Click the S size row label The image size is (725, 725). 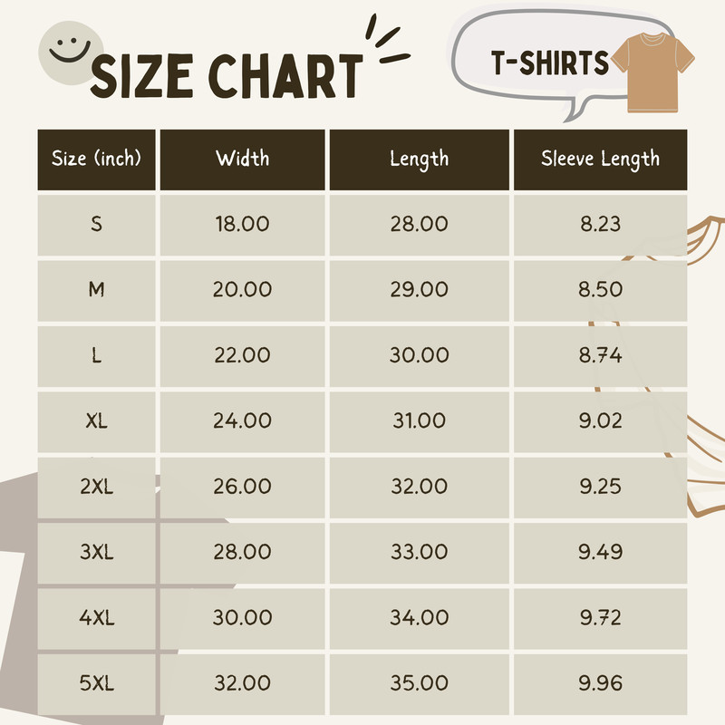pos(97,224)
